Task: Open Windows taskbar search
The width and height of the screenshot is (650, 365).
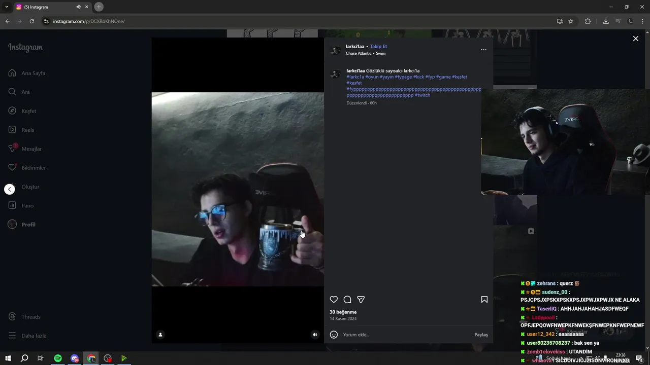Action: pos(24,358)
